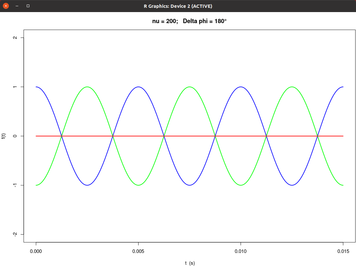Click the x-axis tick label 0.010
The width and height of the screenshot is (356, 266).
coord(241,251)
